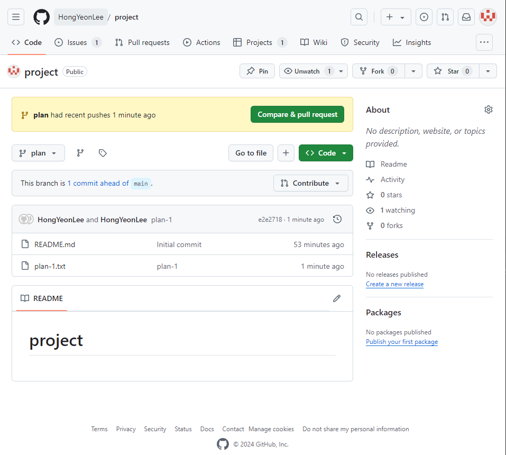Open the Docs footer link
506x455 pixels.
(x=207, y=429)
